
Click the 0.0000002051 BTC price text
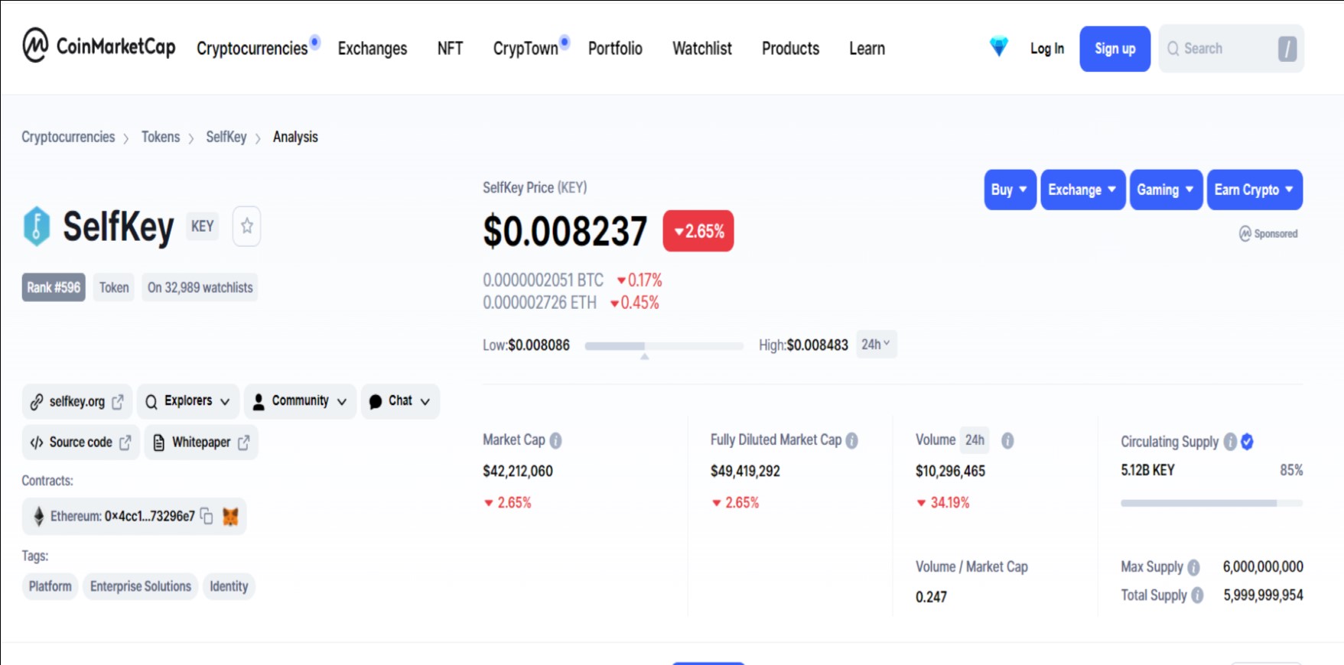(x=543, y=281)
